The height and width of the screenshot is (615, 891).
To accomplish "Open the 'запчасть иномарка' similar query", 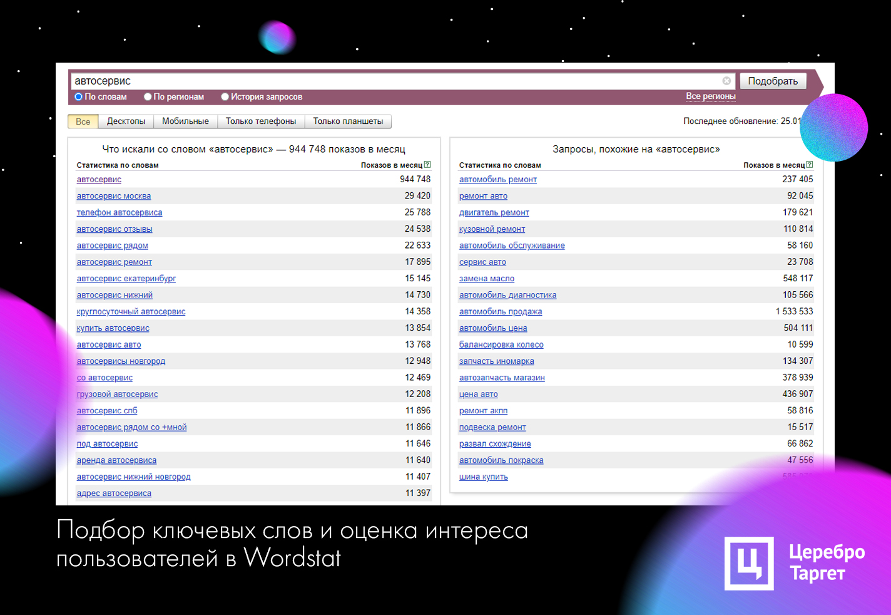I will click(496, 361).
